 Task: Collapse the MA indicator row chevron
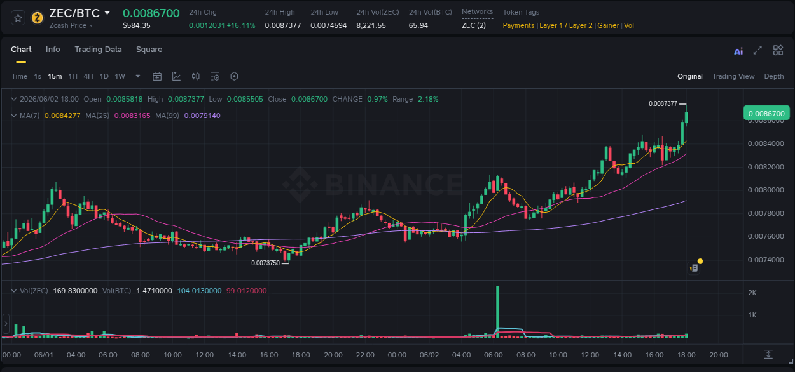(14, 116)
